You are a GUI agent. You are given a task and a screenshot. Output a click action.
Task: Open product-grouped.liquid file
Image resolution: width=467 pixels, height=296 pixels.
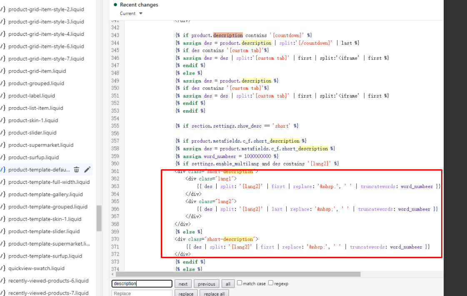click(36, 83)
